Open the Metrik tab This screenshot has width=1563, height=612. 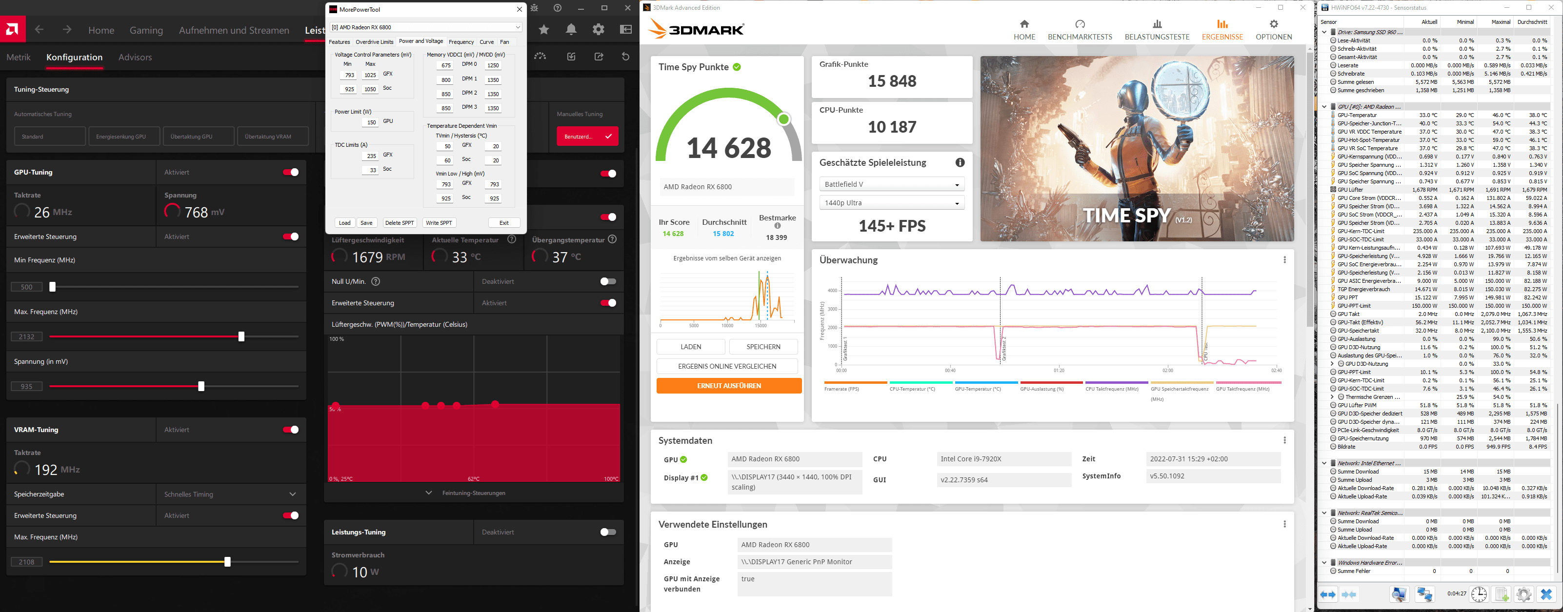click(x=19, y=57)
